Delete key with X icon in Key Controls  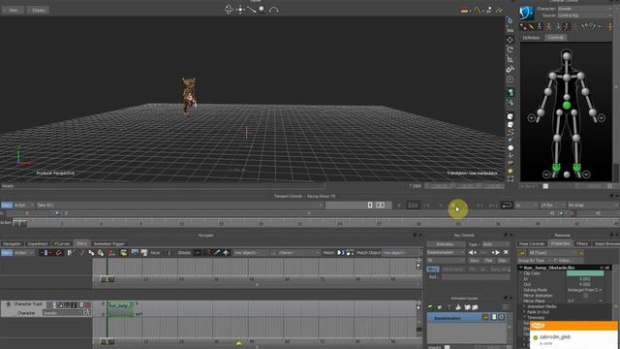(x=506, y=252)
